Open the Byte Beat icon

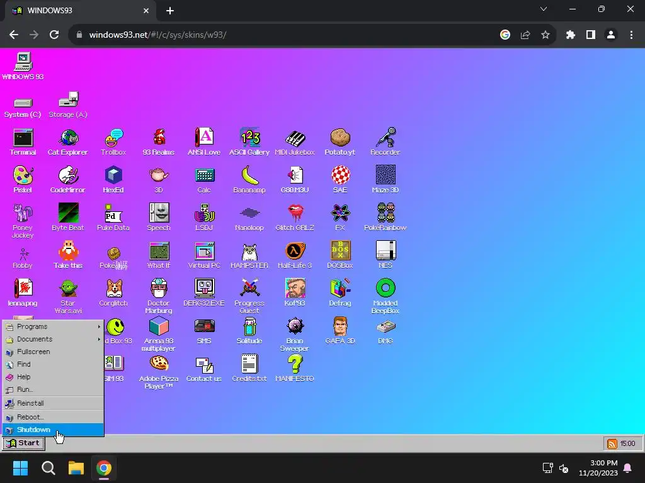click(x=68, y=218)
